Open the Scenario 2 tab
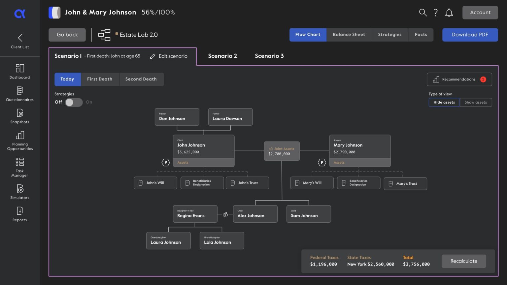The width and height of the screenshot is (507, 285). [x=222, y=56]
